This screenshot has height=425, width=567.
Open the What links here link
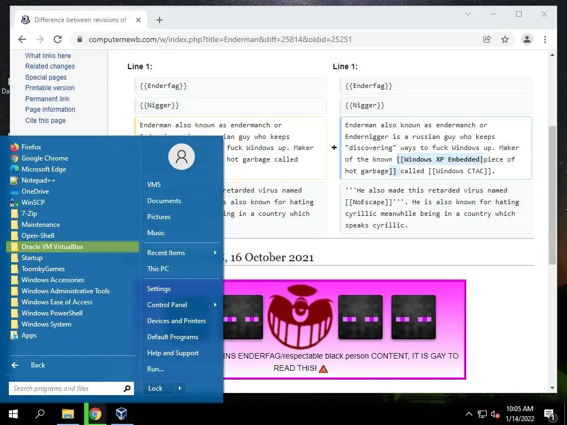coord(48,56)
